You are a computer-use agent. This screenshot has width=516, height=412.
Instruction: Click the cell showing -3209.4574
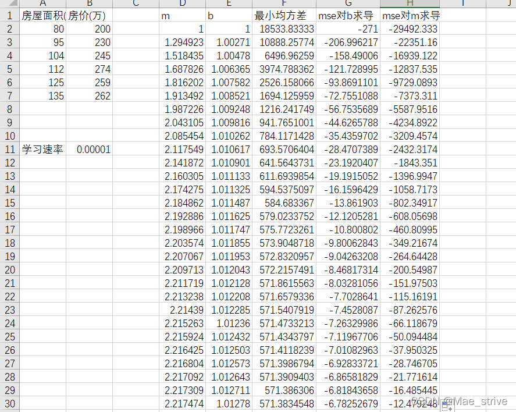[410, 136]
